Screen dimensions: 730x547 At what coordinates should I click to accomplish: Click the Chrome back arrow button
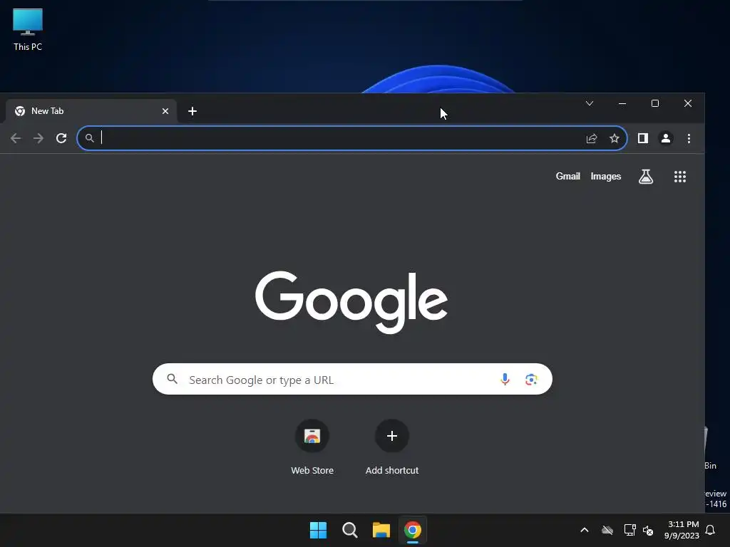click(x=16, y=138)
